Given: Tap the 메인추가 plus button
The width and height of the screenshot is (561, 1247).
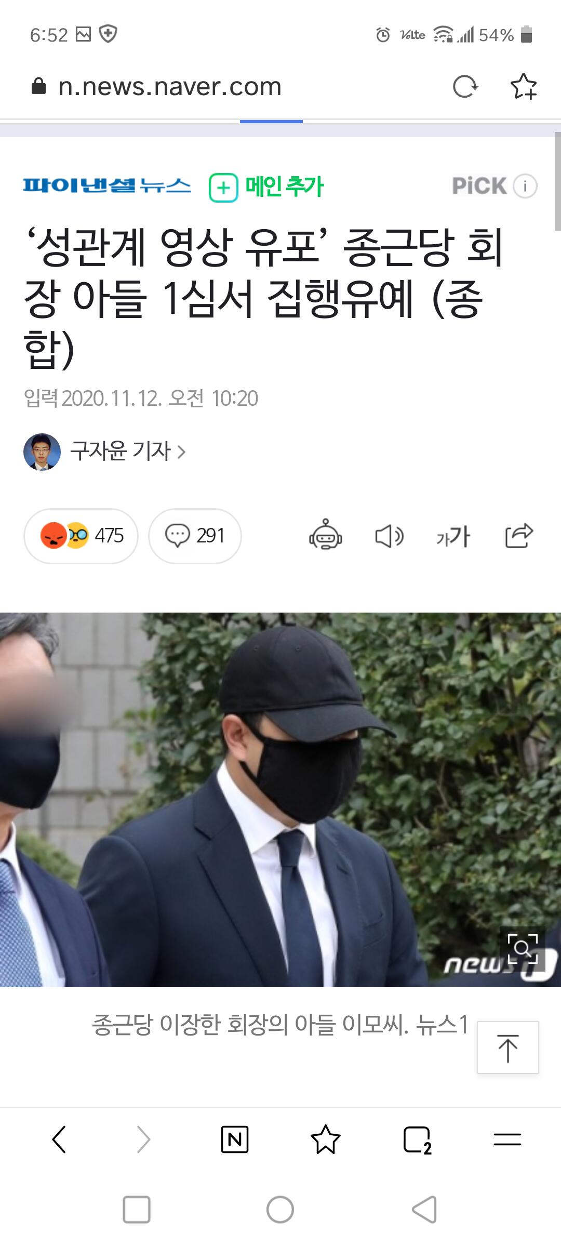Looking at the screenshot, I should pyautogui.click(x=266, y=187).
